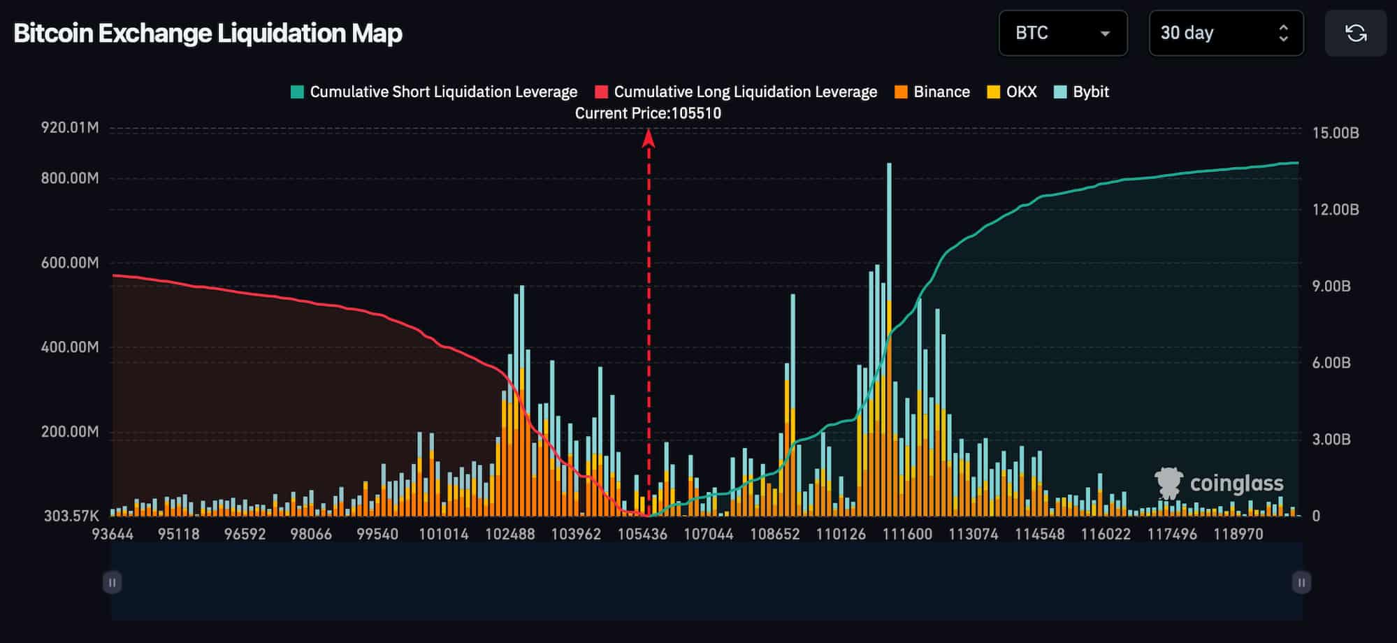Open the 30 day period selector
Image resolution: width=1397 pixels, height=643 pixels.
pos(1226,33)
